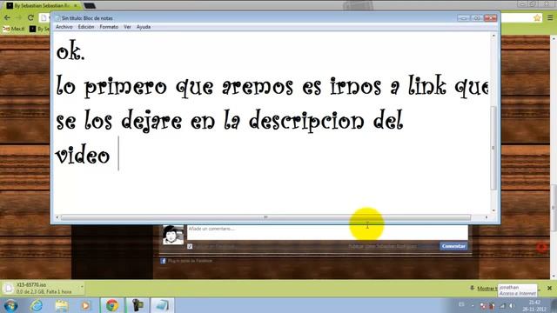Click the volume speaker tray icon
The image size is (557, 313).
[x=512, y=305]
